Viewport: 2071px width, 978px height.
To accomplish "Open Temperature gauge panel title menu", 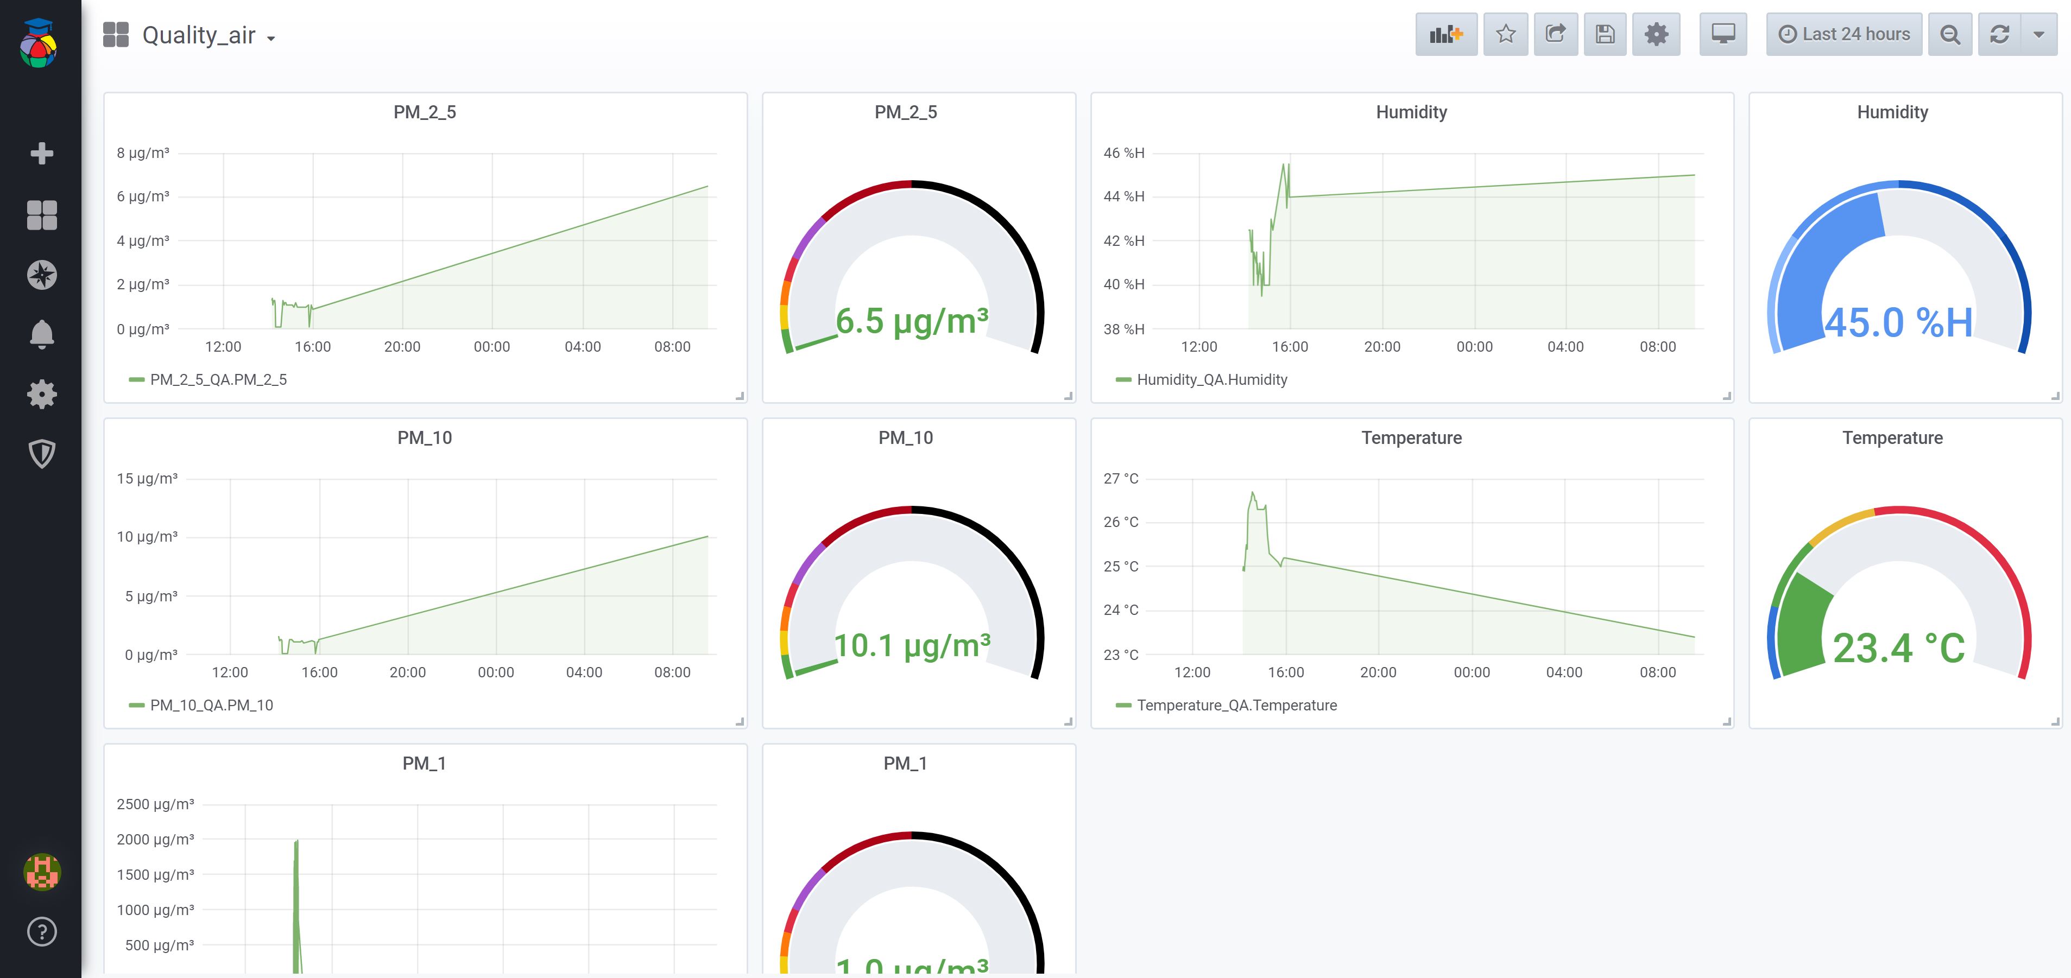I will [1892, 437].
